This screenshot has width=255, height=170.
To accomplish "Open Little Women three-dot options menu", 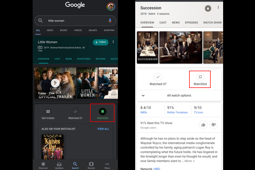I will [x=113, y=42].
